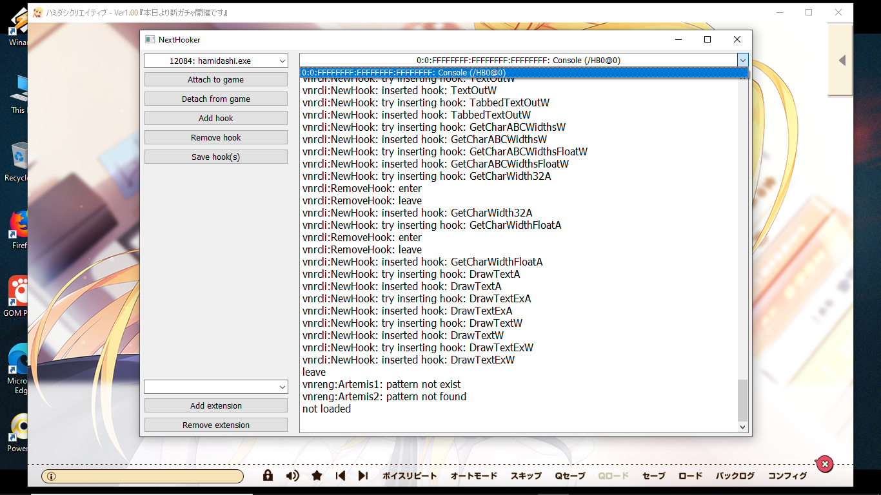This screenshot has height=495, width=881.
Task: Open Recycle Bin desktop icon
Action: 18,161
